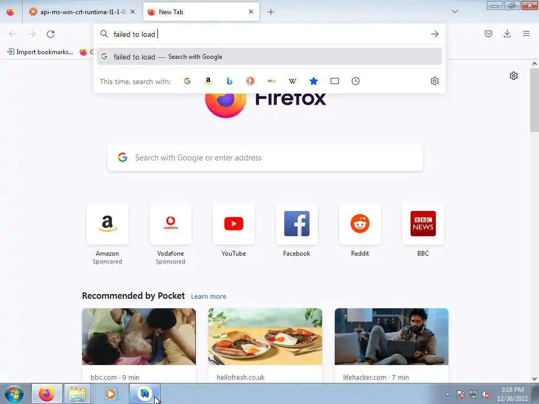Go back one page
This screenshot has width=539, height=404.
coord(13,34)
